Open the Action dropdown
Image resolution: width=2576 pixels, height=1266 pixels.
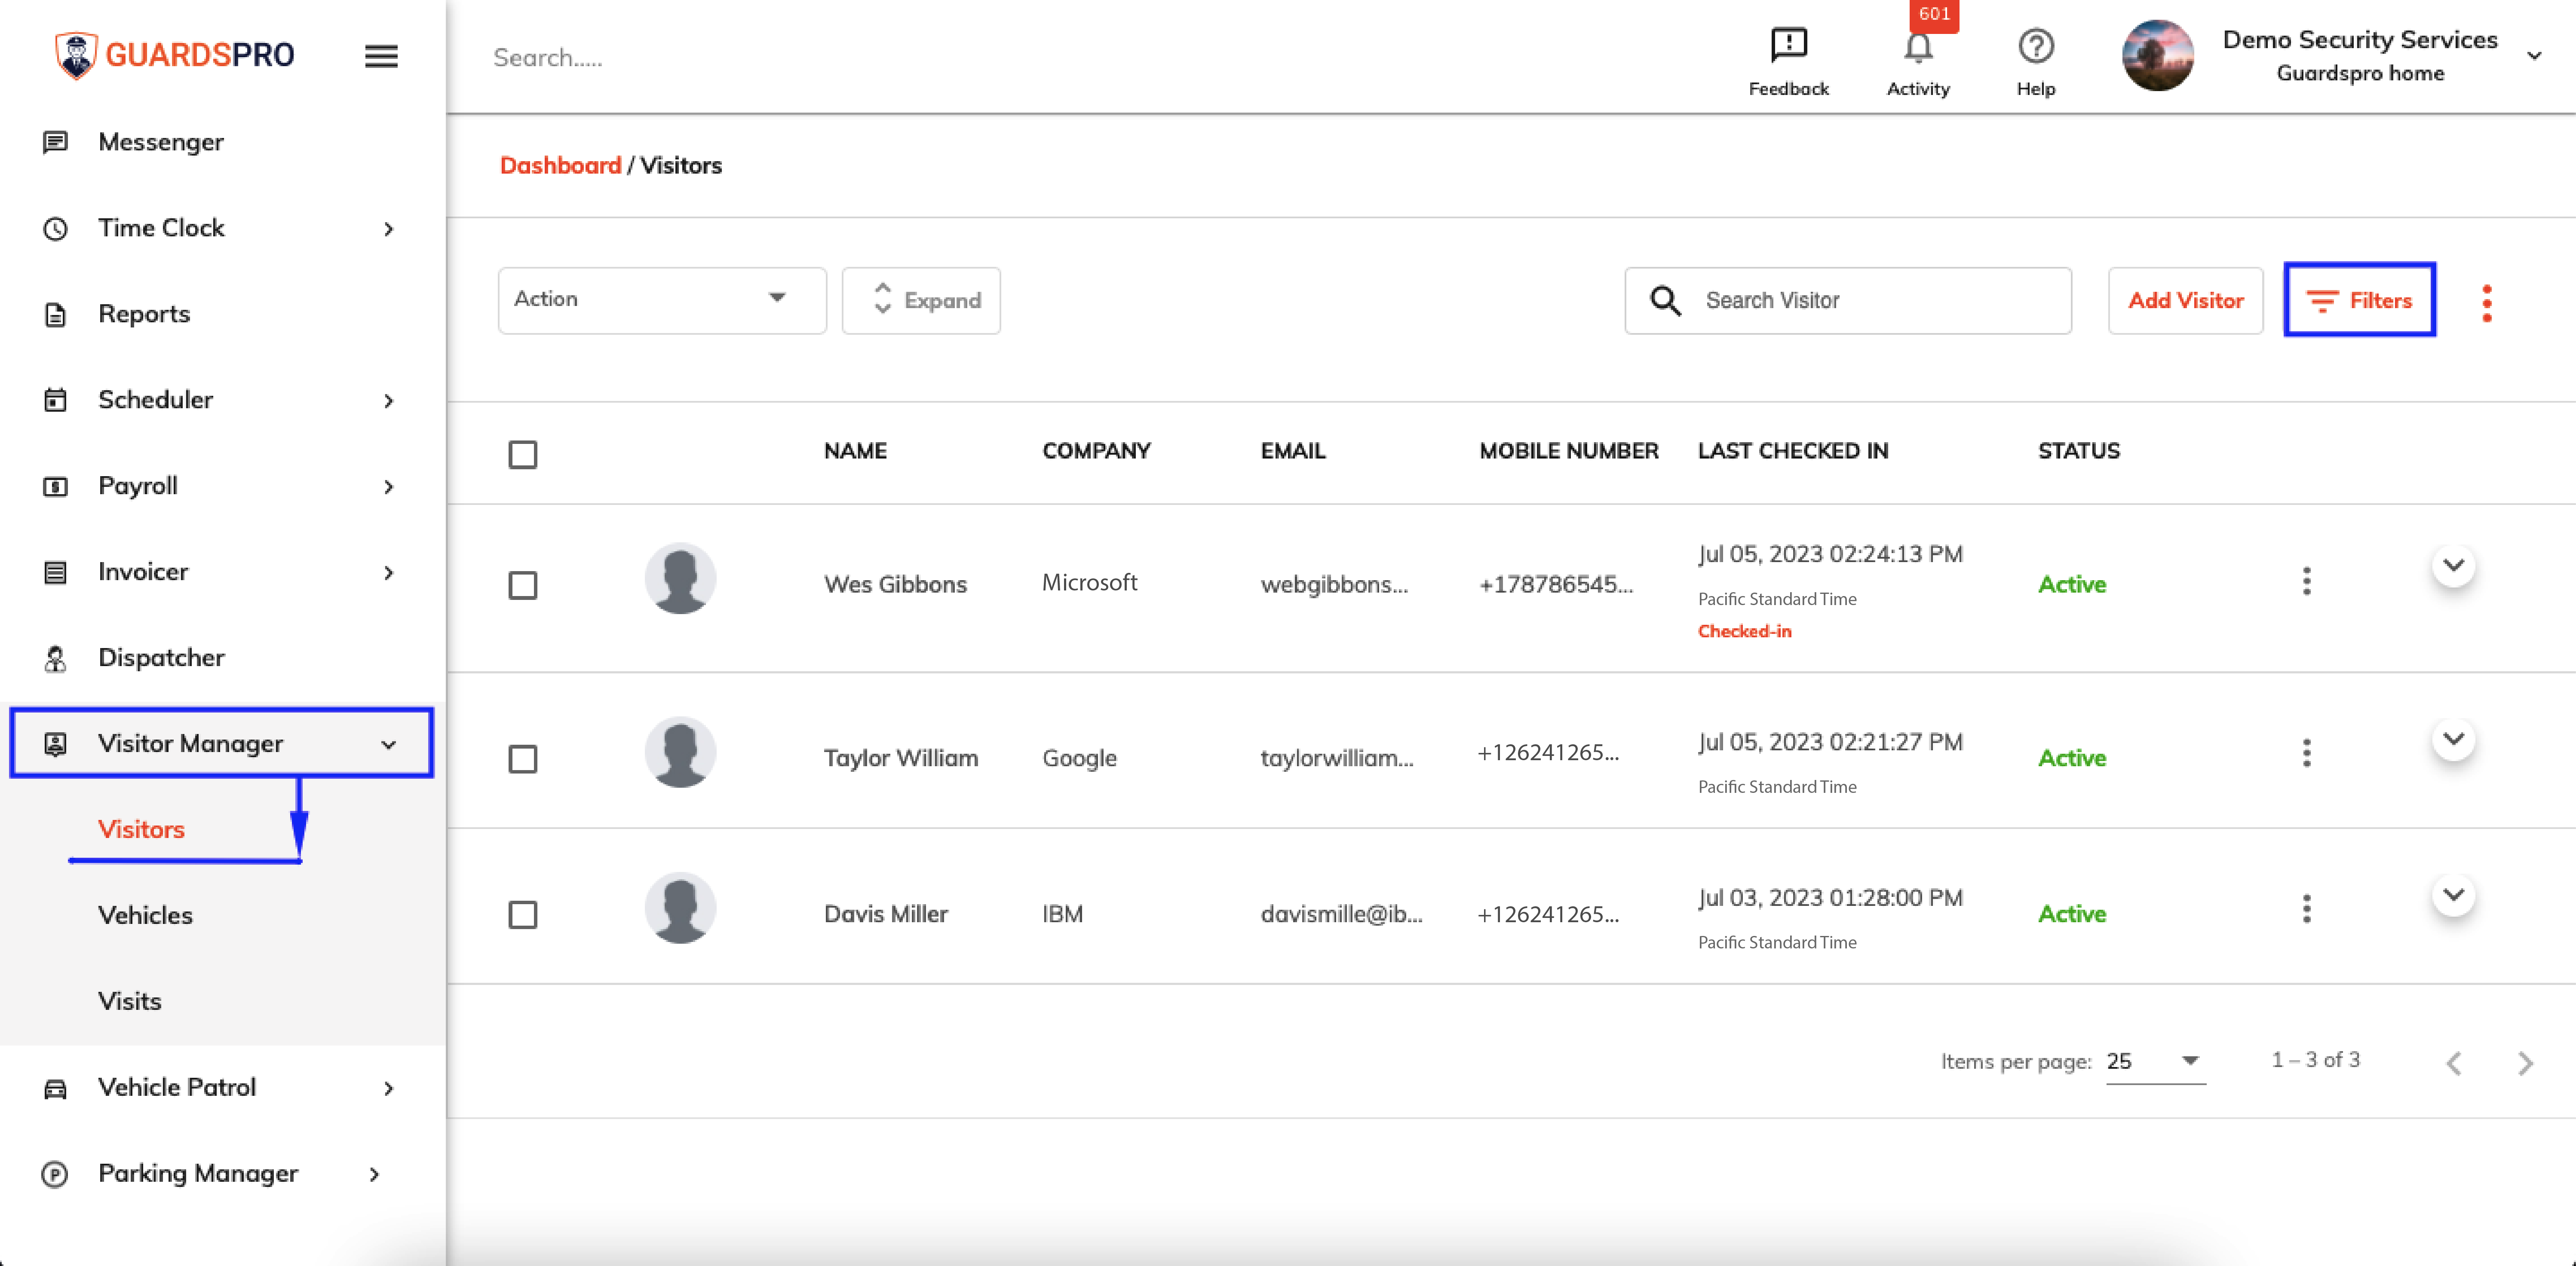click(x=662, y=300)
